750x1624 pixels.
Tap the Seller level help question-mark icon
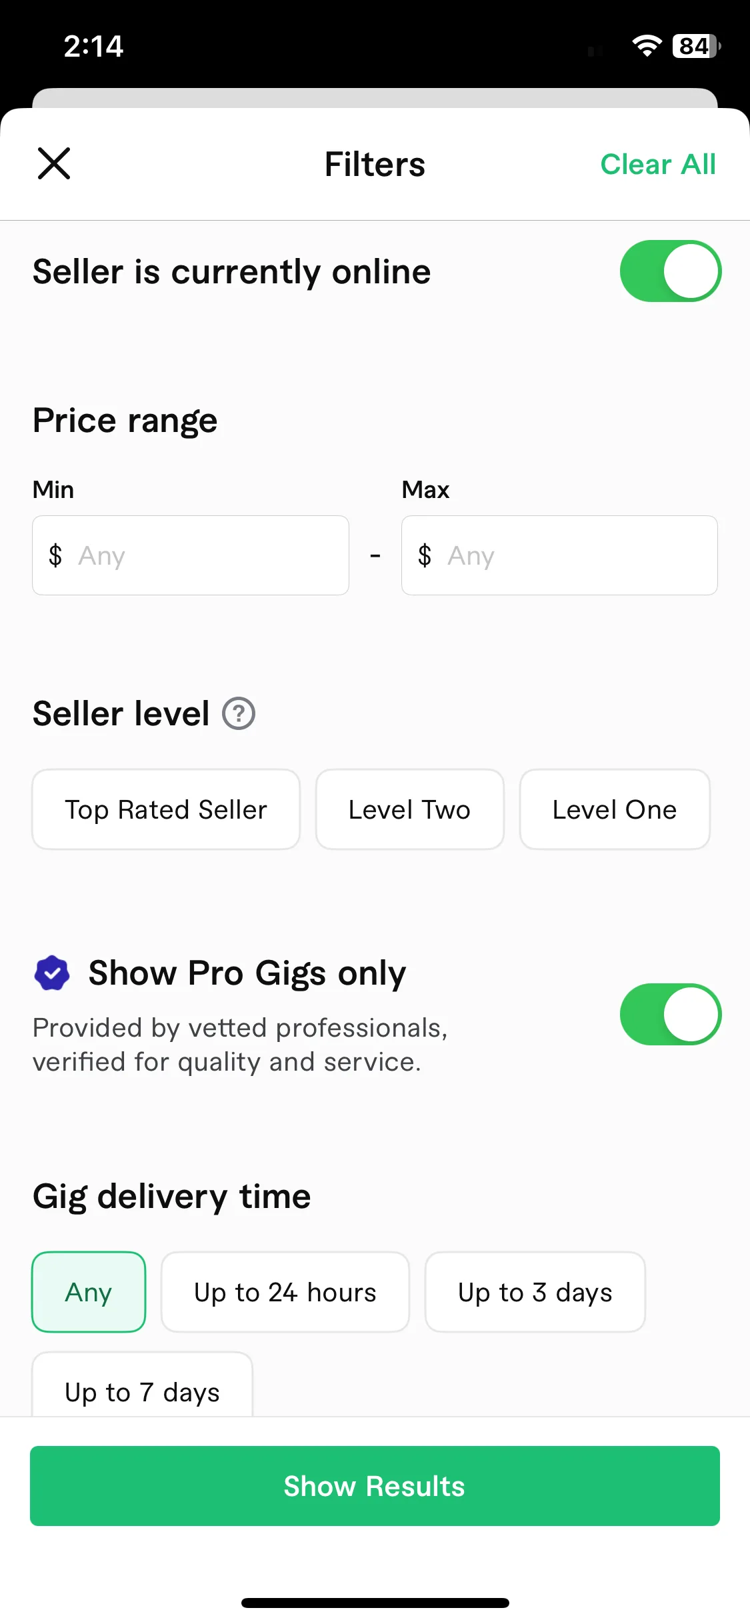point(239,713)
